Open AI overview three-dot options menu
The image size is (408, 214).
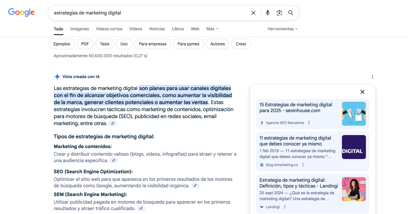(x=373, y=77)
